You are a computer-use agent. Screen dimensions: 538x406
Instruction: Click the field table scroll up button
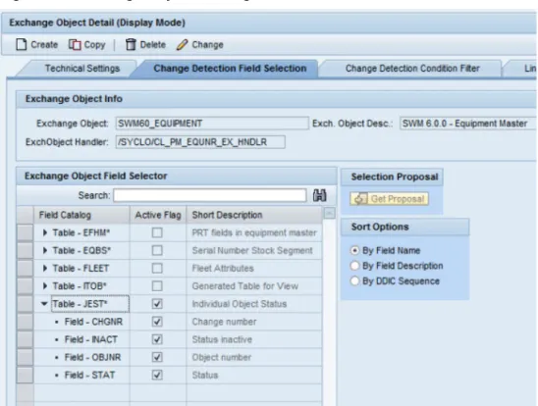[330, 213]
